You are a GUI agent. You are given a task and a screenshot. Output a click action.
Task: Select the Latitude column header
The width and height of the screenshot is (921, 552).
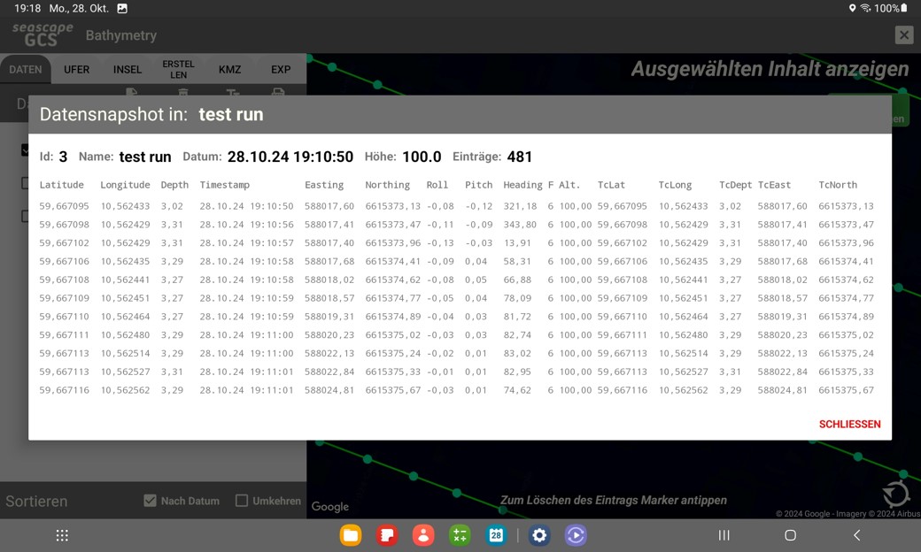coord(62,185)
